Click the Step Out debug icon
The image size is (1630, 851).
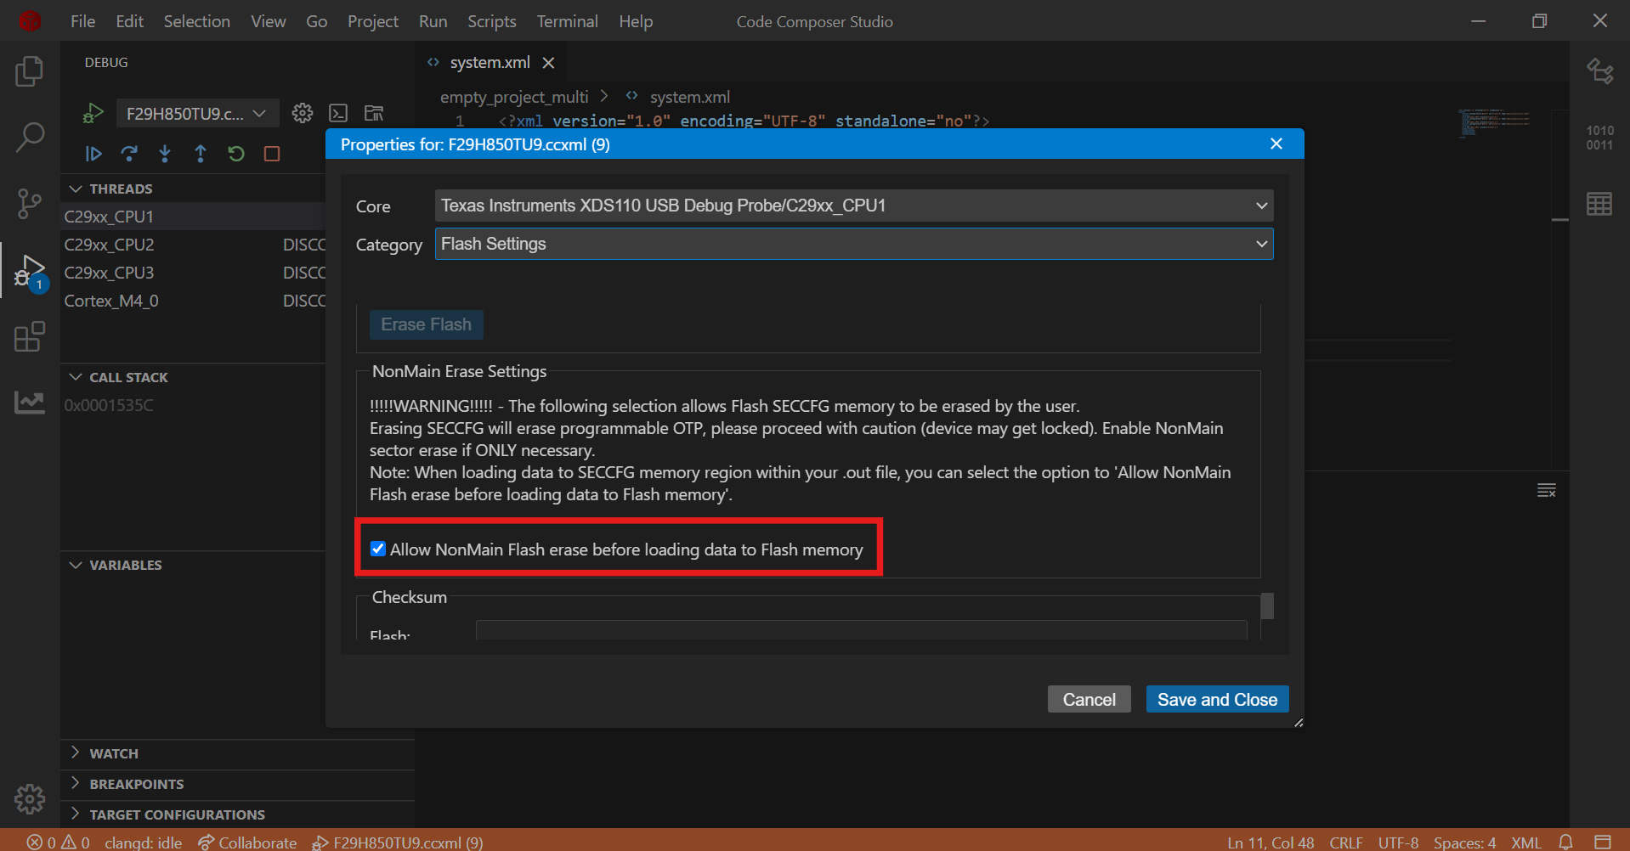coord(201,154)
